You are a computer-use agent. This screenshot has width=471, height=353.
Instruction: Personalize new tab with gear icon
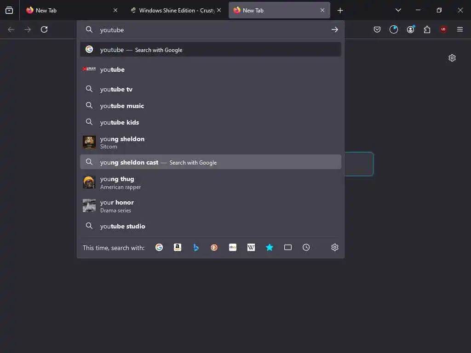452,58
